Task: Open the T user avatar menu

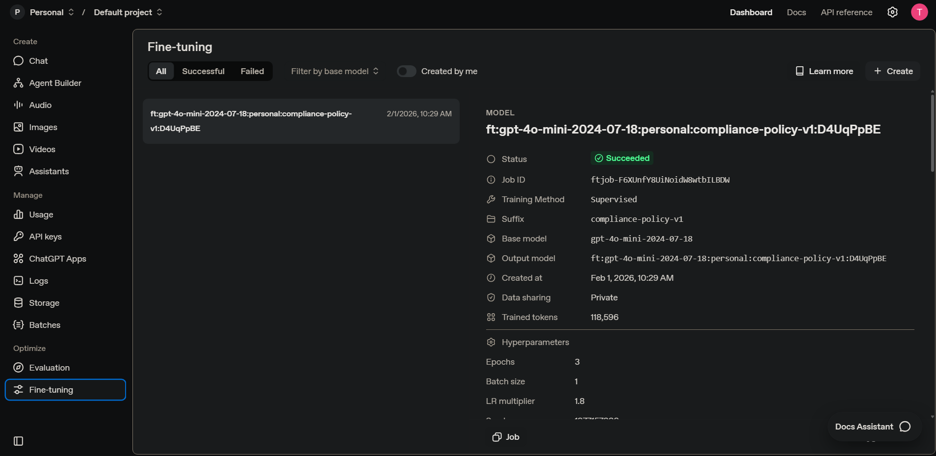Action: click(919, 12)
